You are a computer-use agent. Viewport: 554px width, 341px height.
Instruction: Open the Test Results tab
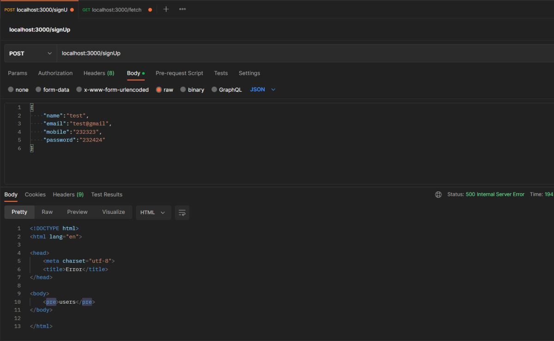point(107,194)
